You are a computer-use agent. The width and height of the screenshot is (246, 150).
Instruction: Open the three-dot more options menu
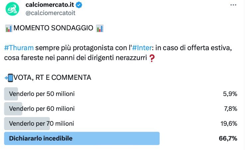pyautogui.click(x=234, y=5)
